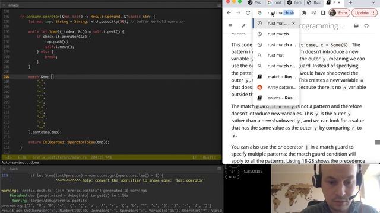Click the 'tmp.push(c);' code line
380x213 pixels.
[x=58, y=41]
